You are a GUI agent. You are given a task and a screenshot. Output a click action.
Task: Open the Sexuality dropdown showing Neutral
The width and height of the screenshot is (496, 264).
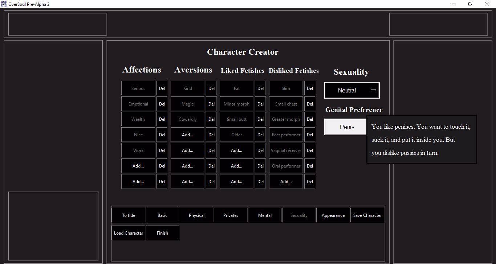[352, 90]
